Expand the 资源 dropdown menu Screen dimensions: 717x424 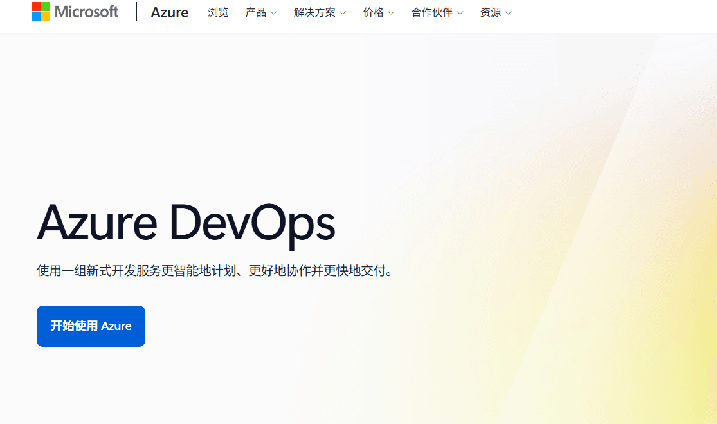click(x=496, y=12)
